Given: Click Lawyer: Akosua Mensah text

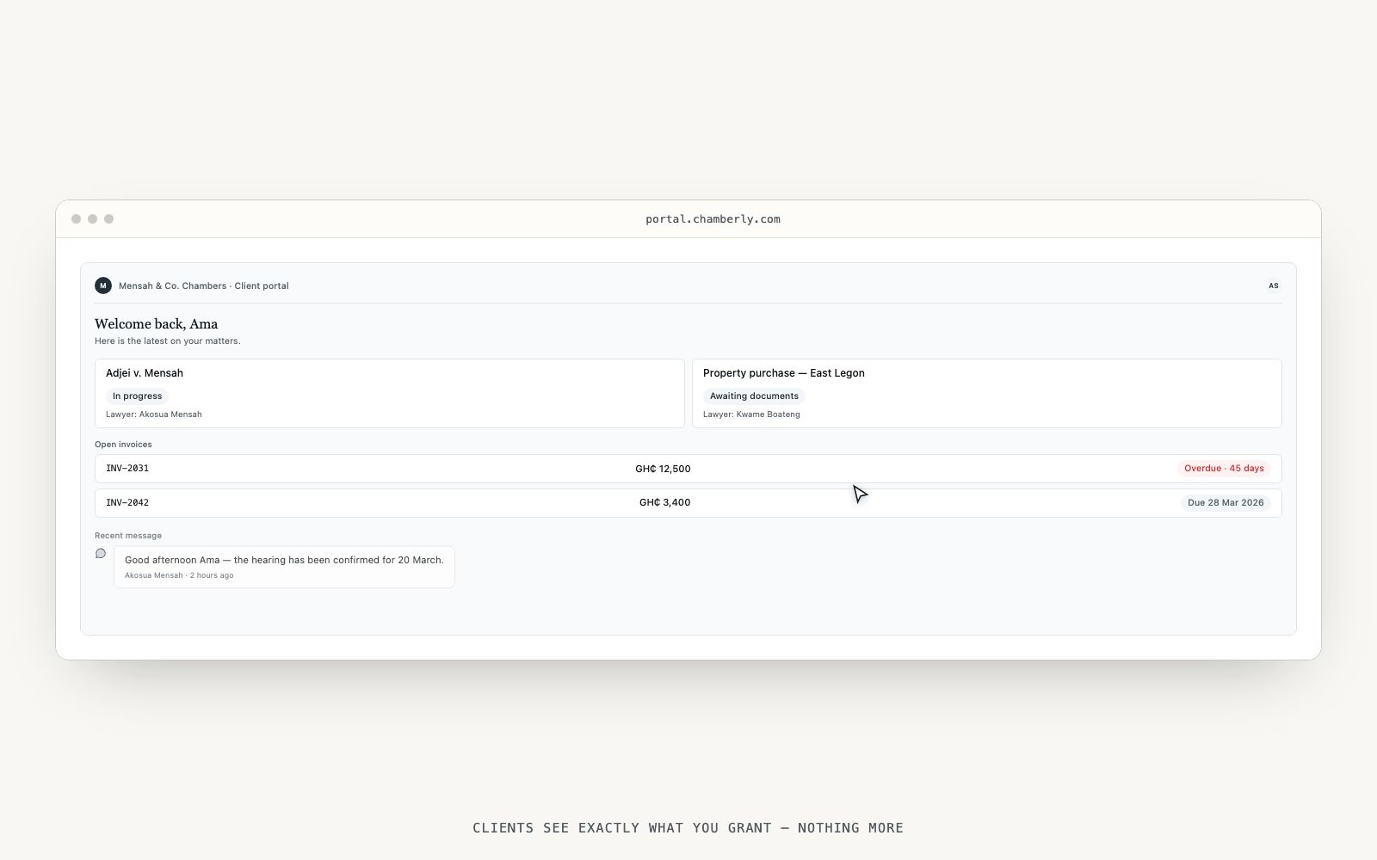Looking at the screenshot, I should point(154,415).
